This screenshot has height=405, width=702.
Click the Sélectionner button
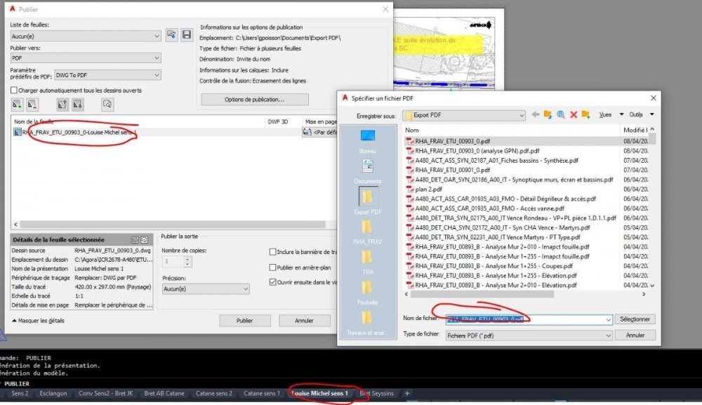tap(635, 319)
